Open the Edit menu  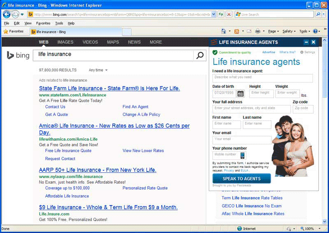pos(17,23)
